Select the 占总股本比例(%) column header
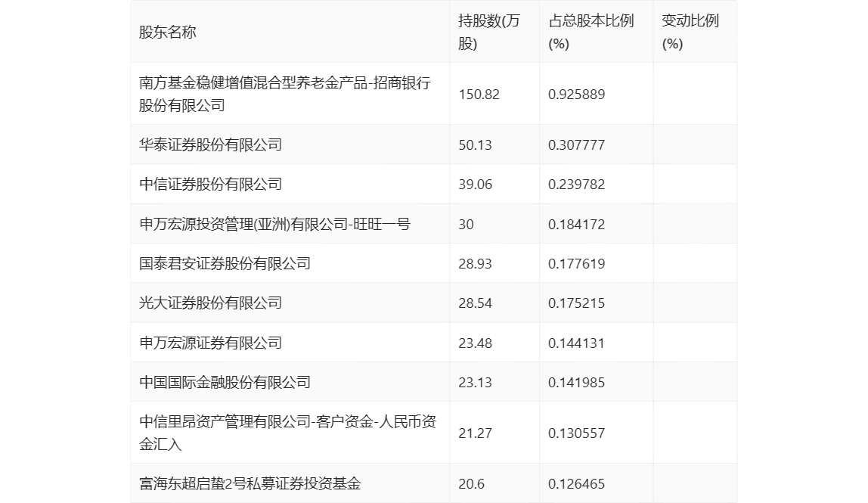This screenshot has width=868, height=503. 591,32
